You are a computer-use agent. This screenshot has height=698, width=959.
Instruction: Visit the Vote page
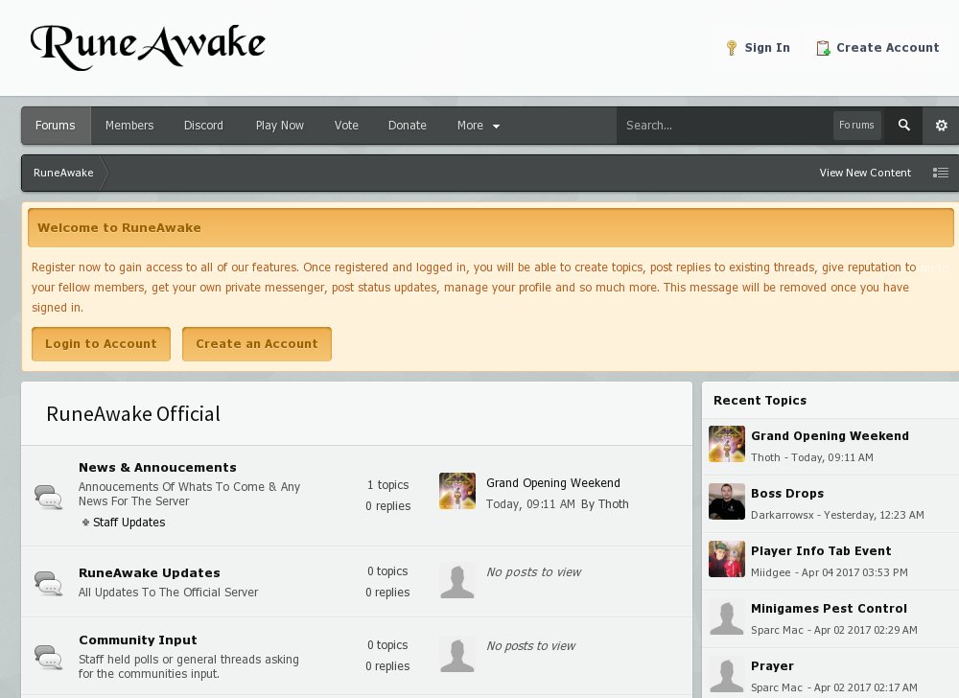346,126
